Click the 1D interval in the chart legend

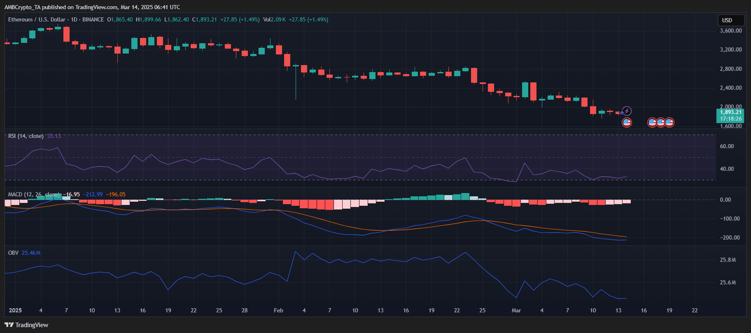(x=74, y=20)
